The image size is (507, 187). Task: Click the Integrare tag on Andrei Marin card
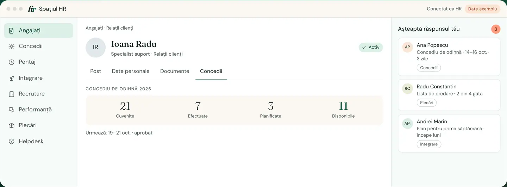(429, 144)
